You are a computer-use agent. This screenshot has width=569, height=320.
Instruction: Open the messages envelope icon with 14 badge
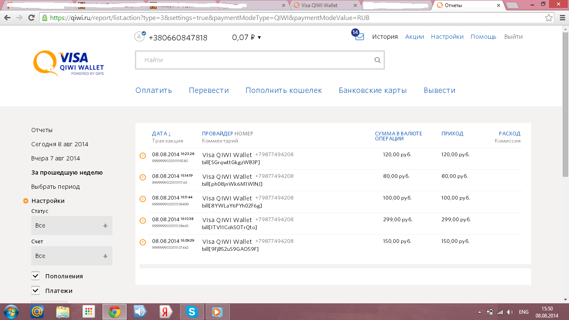click(358, 35)
